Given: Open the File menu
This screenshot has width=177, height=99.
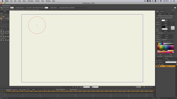Looking at the screenshot, I should pyautogui.click(x=11, y=1).
